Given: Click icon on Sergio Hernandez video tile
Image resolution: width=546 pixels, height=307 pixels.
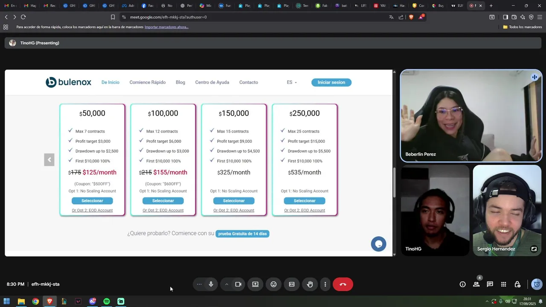Looking at the screenshot, I should point(534,249).
